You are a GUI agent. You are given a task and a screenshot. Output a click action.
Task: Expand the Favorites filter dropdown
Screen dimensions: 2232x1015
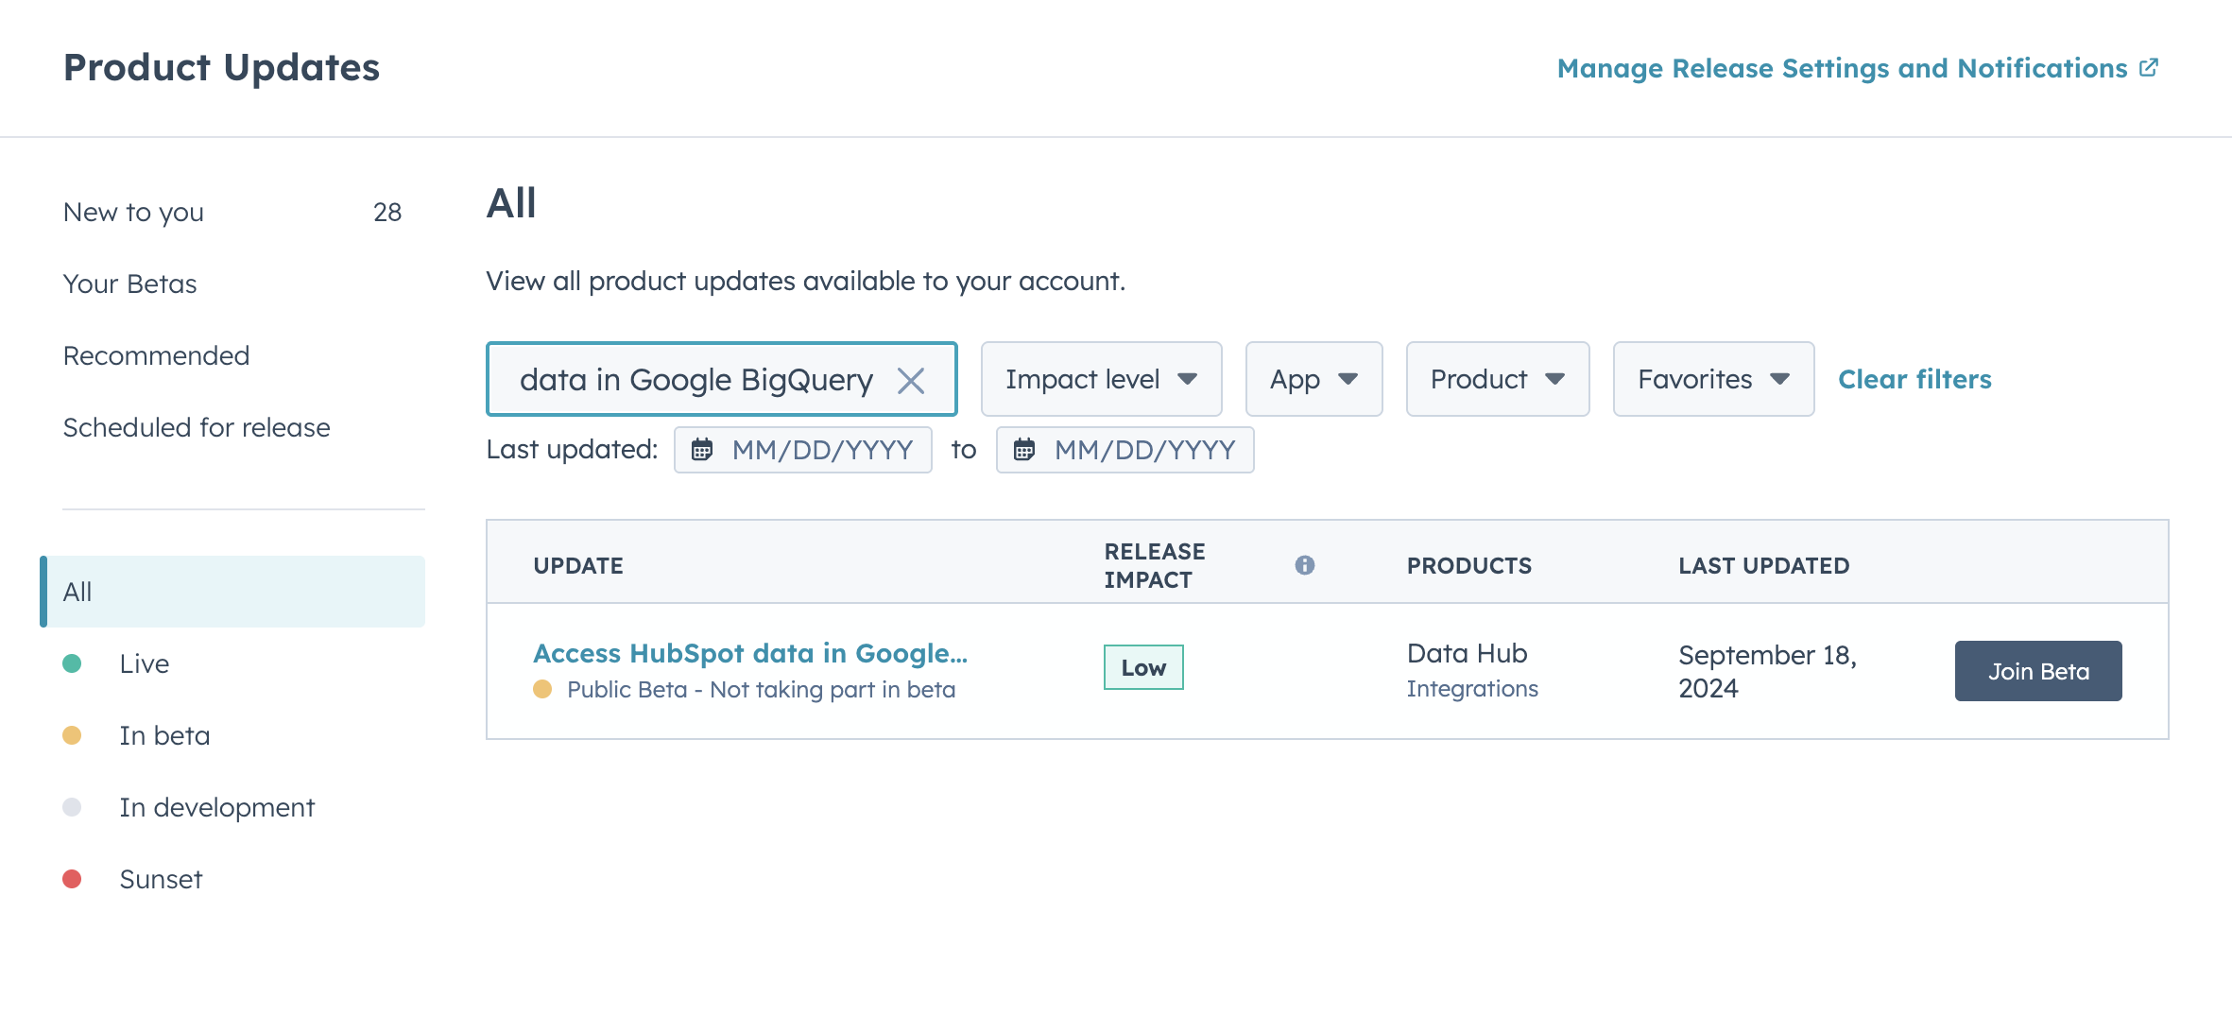coord(1712,379)
